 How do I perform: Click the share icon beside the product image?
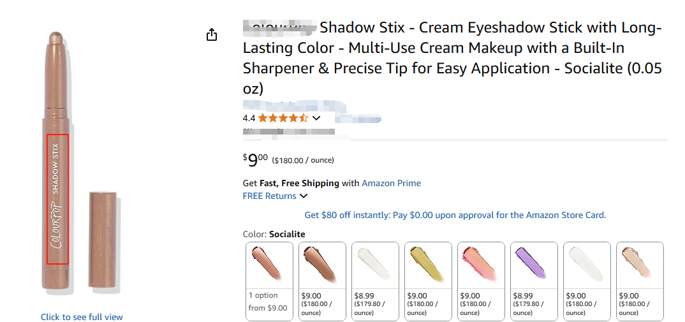pyautogui.click(x=212, y=35)
